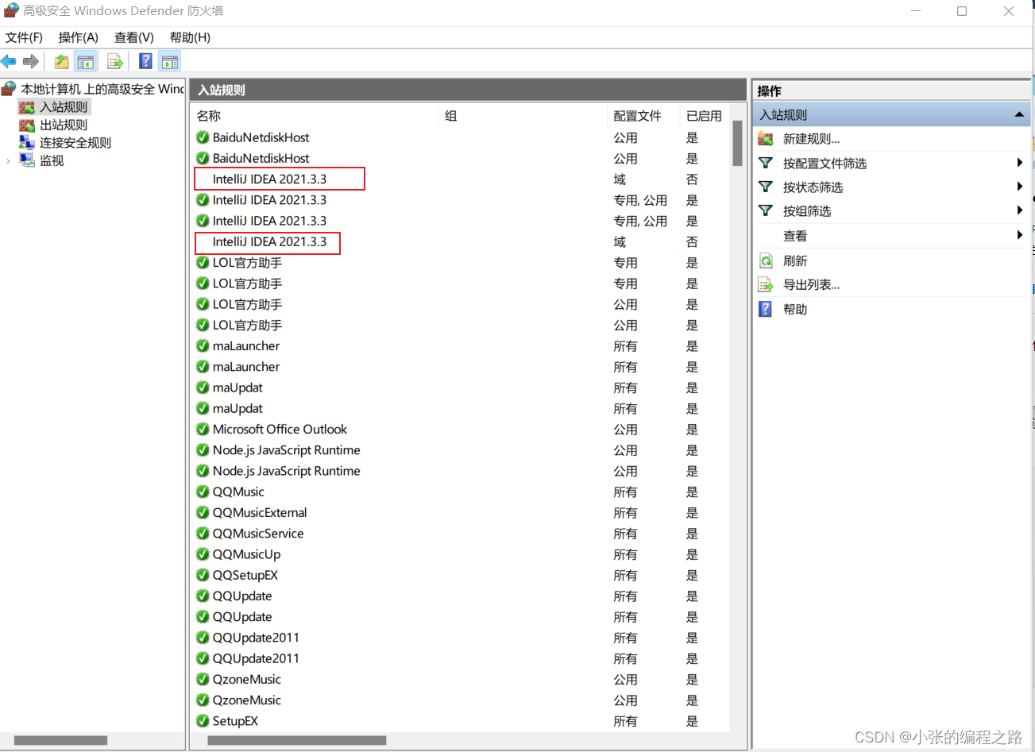Viewport: 1035px width, 752px height.
Task: Sort by the 已启用 column header
Action: click(705, 116)
